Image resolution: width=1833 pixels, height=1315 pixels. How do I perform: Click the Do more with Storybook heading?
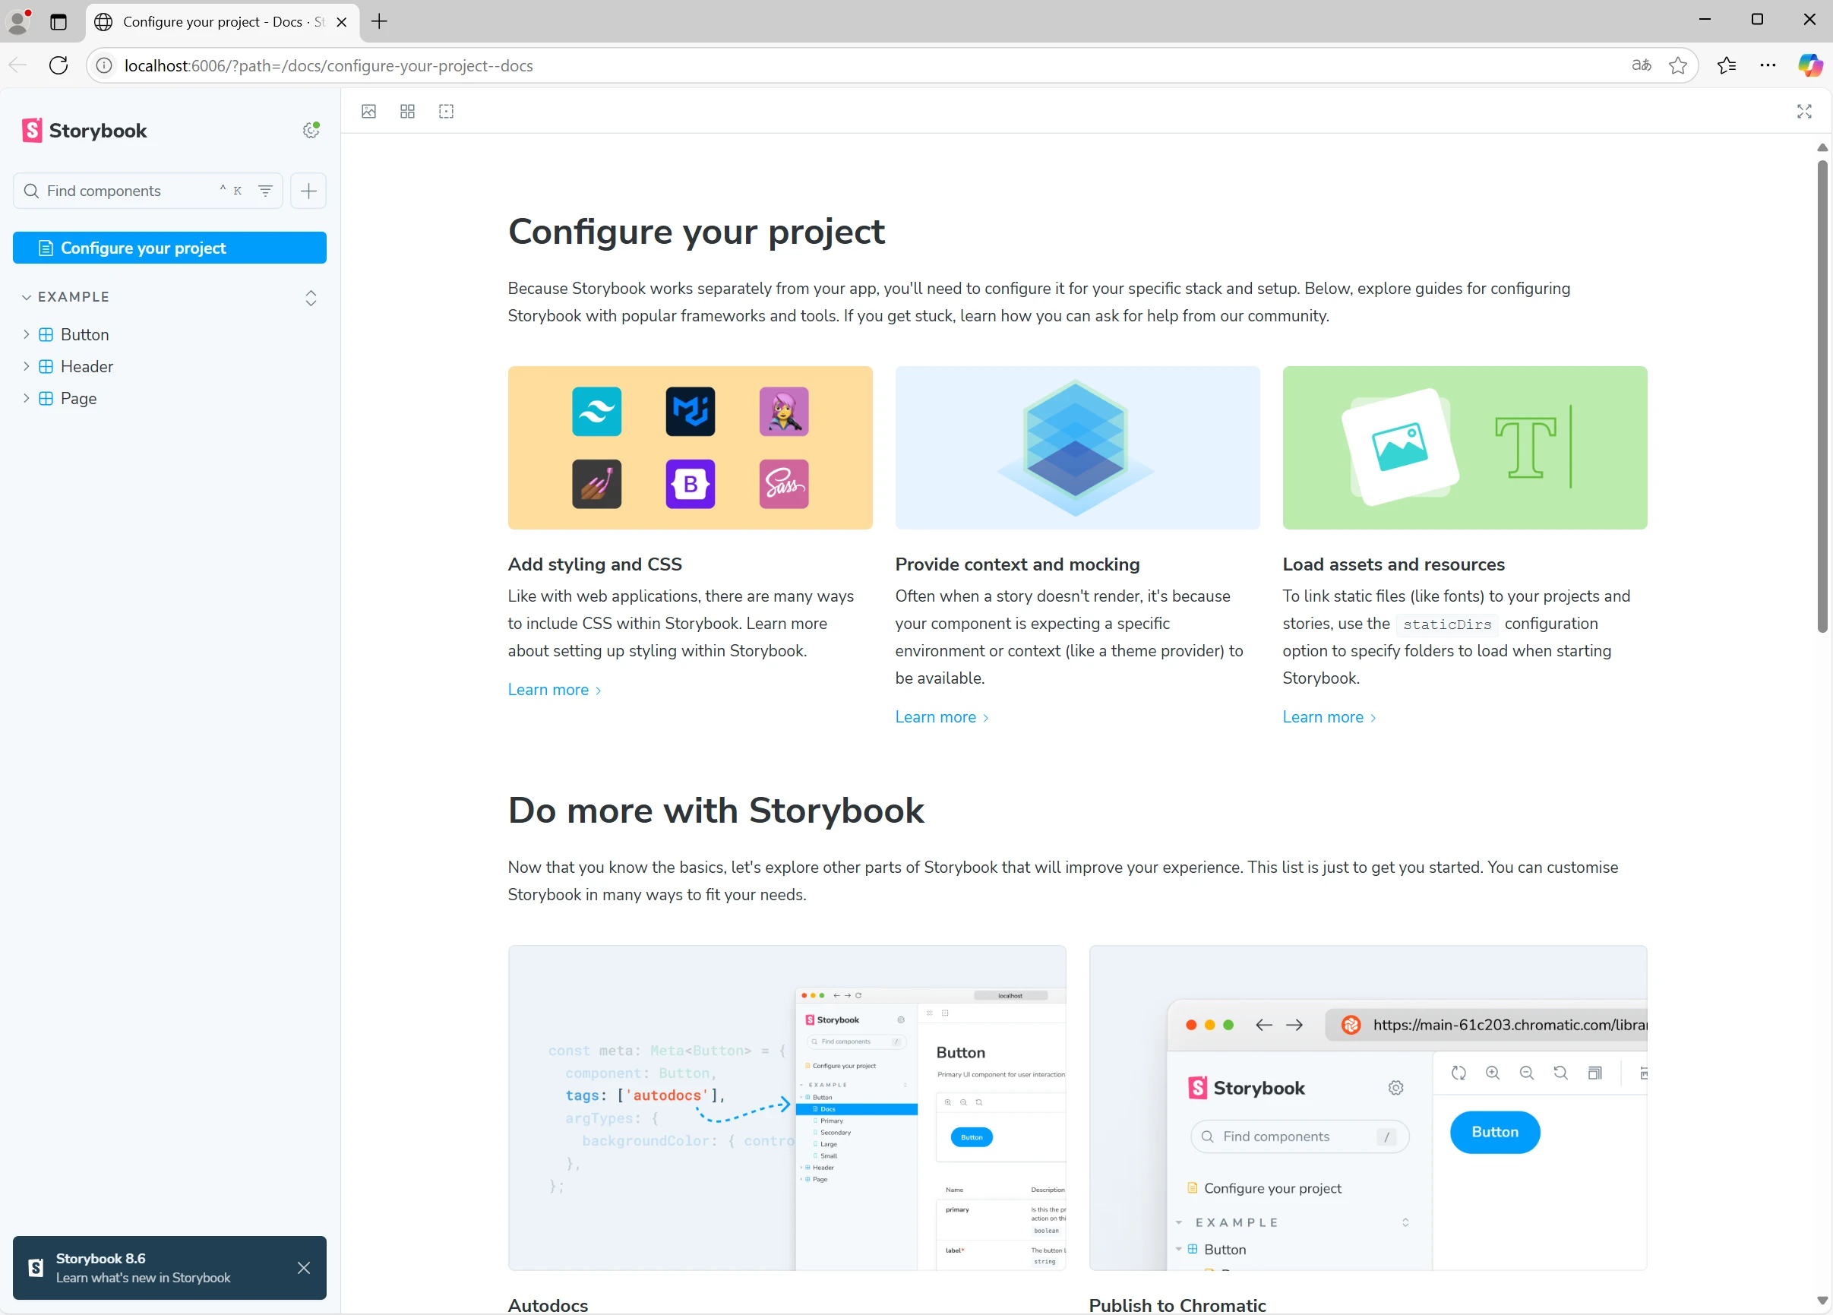(x=716, y=810)
